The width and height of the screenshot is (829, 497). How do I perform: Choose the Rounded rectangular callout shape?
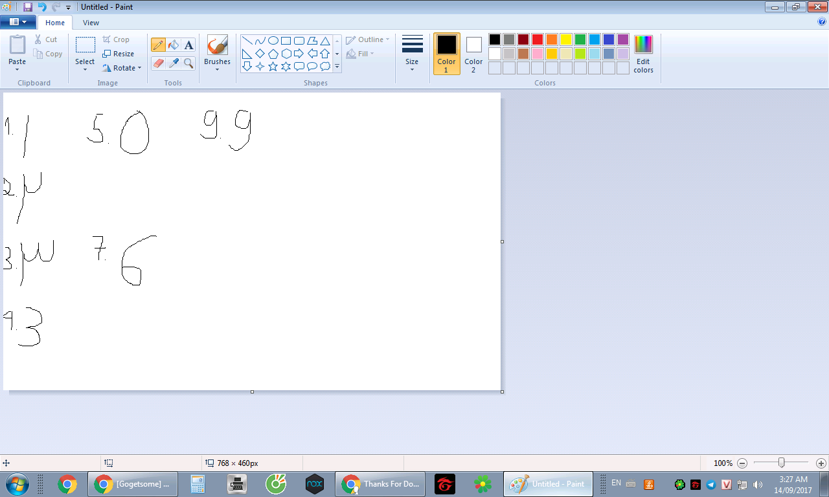(299, 66)
